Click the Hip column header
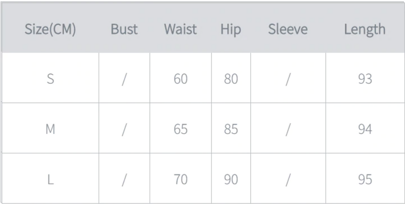Screen dimensions: 405x204 tap(231, 29)
